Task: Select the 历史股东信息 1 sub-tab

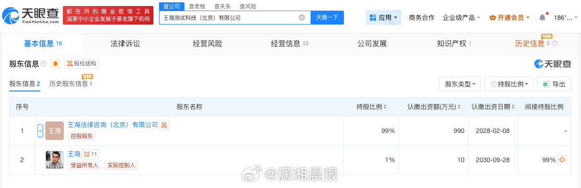Action: click(71, 84)
